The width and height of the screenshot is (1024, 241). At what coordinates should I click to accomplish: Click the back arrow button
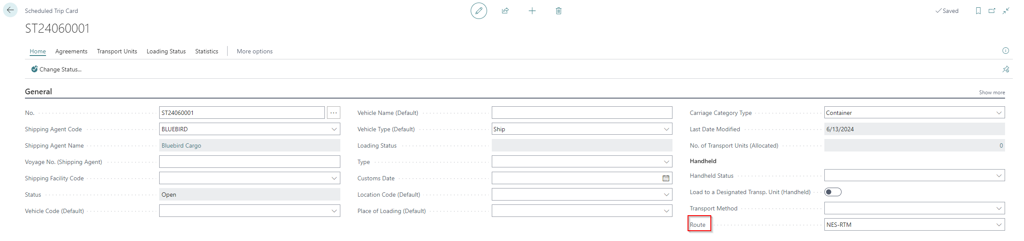[10, 10]
